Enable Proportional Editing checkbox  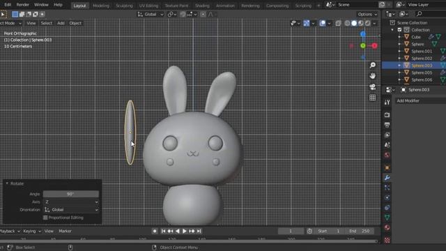(x=45, y=218)
